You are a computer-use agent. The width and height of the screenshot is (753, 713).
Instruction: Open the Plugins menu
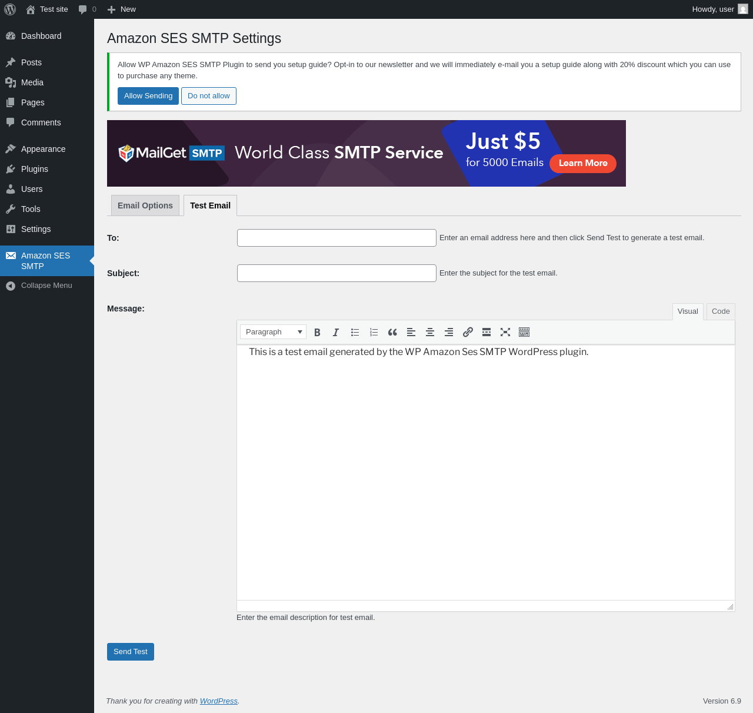(x=47, y=169)
